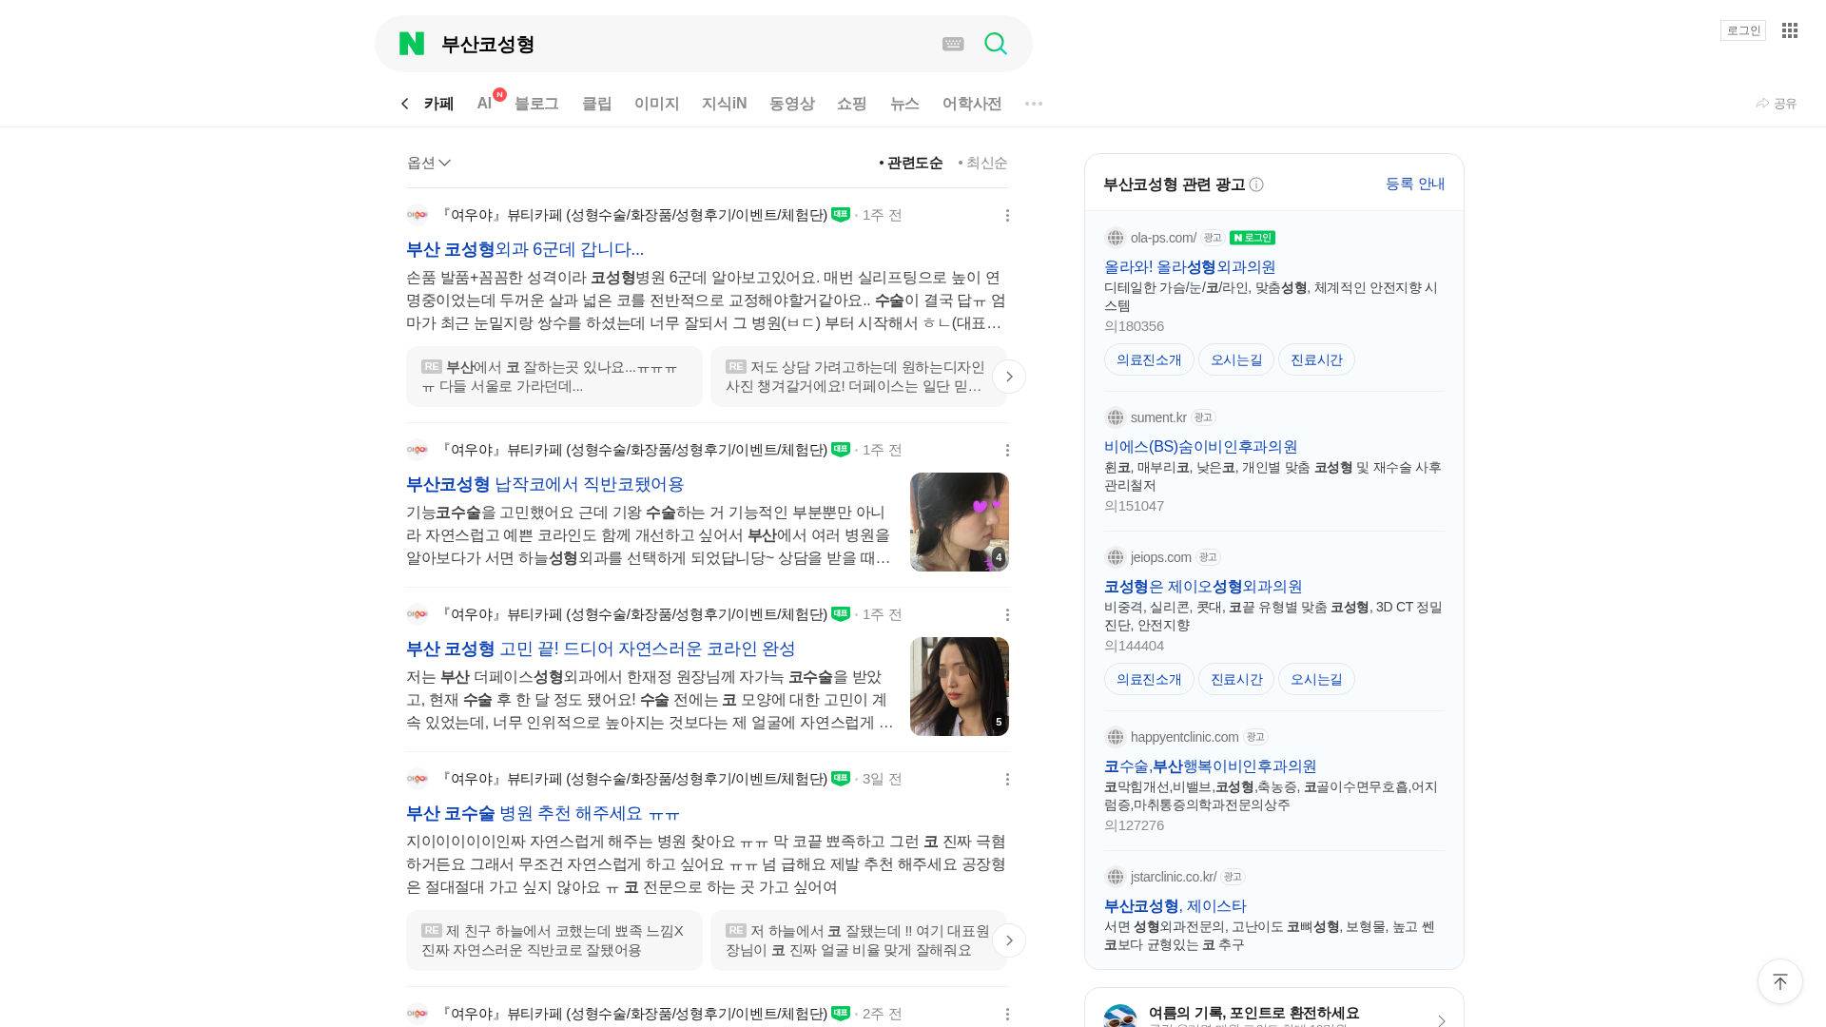Switch to the AI tab

484,104
